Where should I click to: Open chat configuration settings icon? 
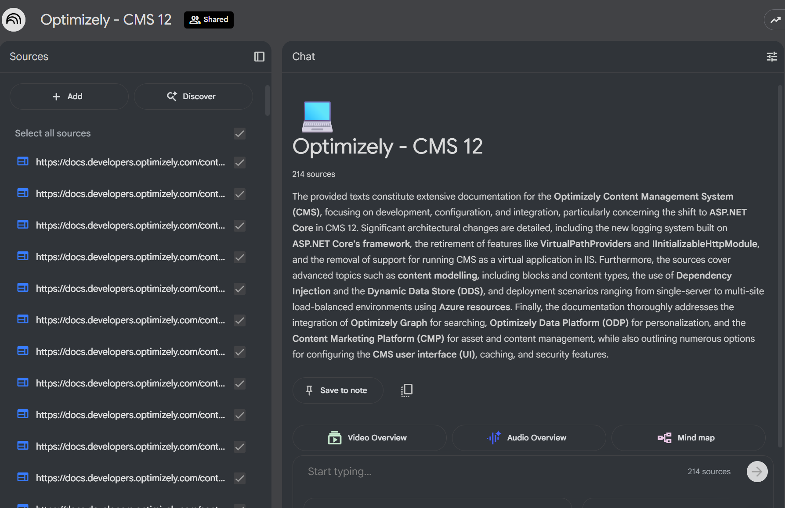tap(771, 57)
